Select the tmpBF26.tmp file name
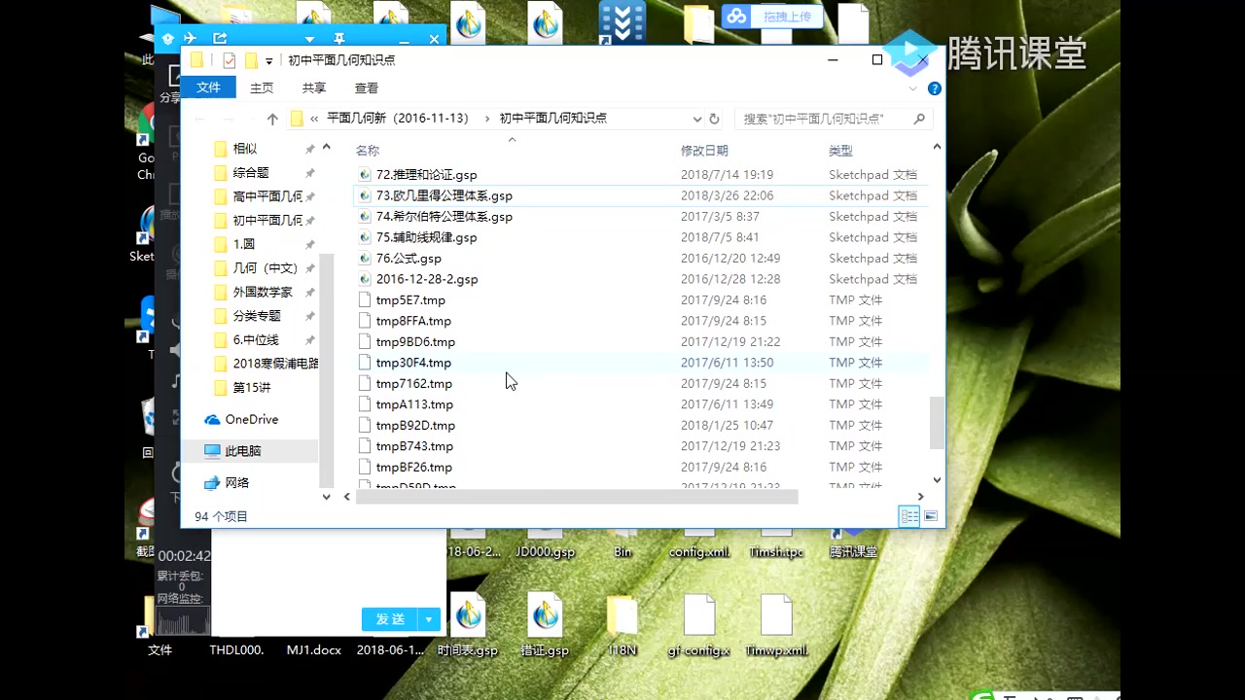 tap(413, 468)
